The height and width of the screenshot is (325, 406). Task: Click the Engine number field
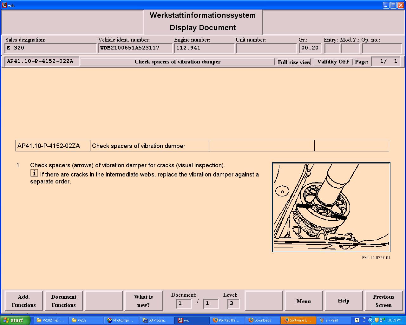[204, 48]
